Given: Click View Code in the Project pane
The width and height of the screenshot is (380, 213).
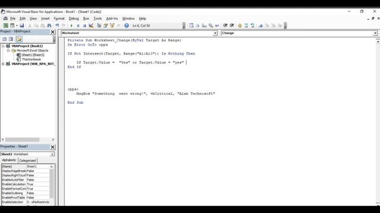Looking at the screenshot, I should point(5,39).
